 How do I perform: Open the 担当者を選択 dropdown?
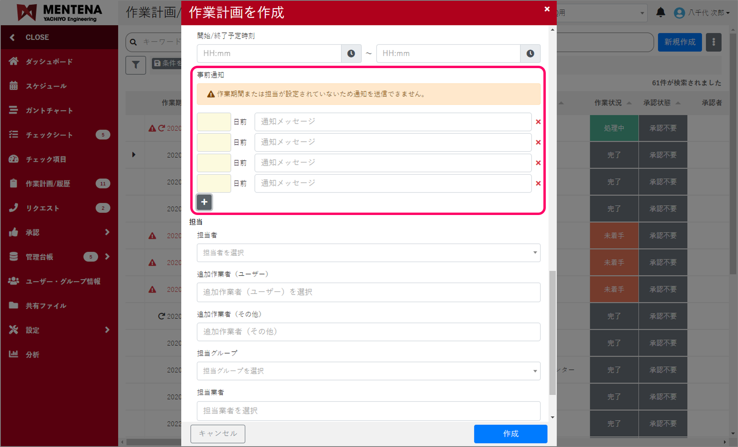pos(369,253)
